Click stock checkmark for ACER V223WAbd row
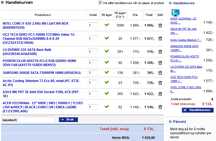 tap(107, 107)
